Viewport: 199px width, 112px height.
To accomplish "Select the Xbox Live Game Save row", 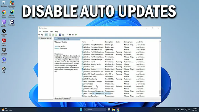I will click(x=113, y=96).
